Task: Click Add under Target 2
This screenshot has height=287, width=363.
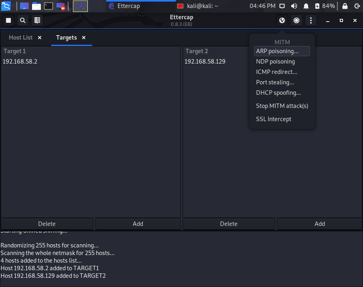Action: (x=319, y=223)
